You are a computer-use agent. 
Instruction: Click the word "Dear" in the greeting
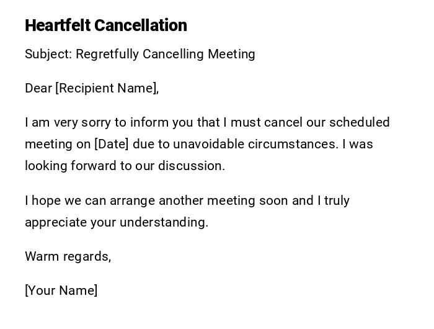[x=38, y=88]
